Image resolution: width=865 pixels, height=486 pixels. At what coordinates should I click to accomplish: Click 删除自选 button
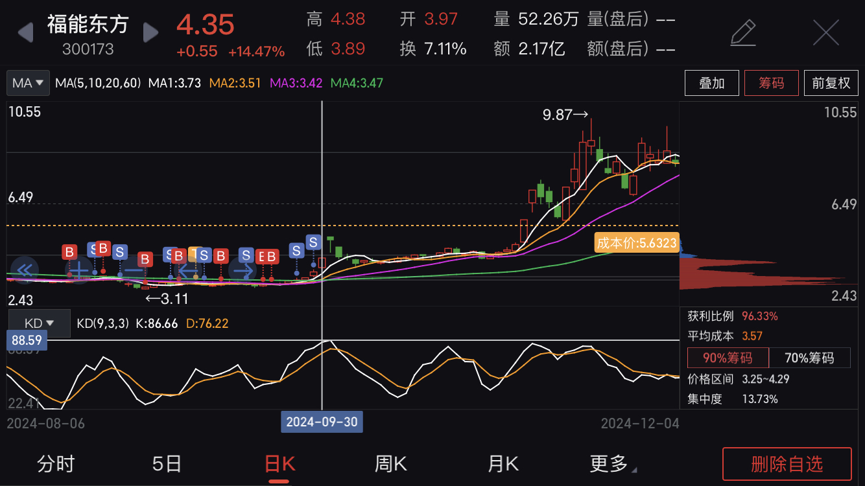[787, 464]
